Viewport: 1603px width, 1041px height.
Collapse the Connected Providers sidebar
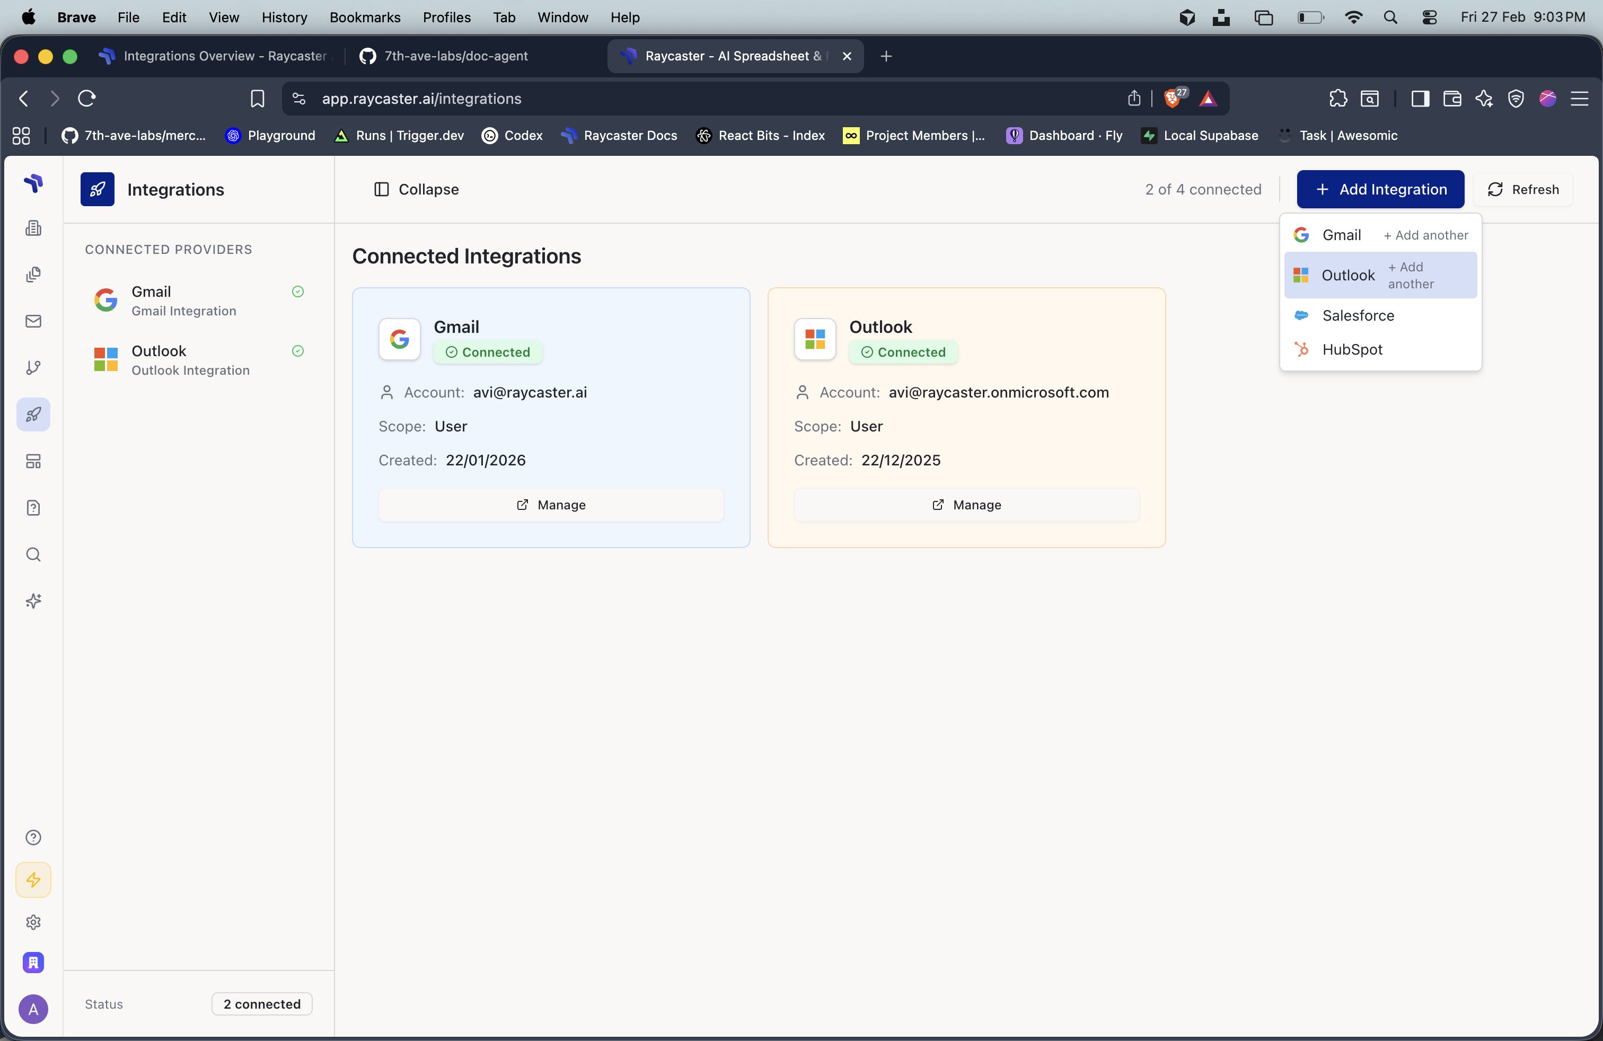tap(416, 189)
